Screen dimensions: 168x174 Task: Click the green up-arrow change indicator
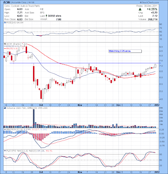click(x=140, y=9)
